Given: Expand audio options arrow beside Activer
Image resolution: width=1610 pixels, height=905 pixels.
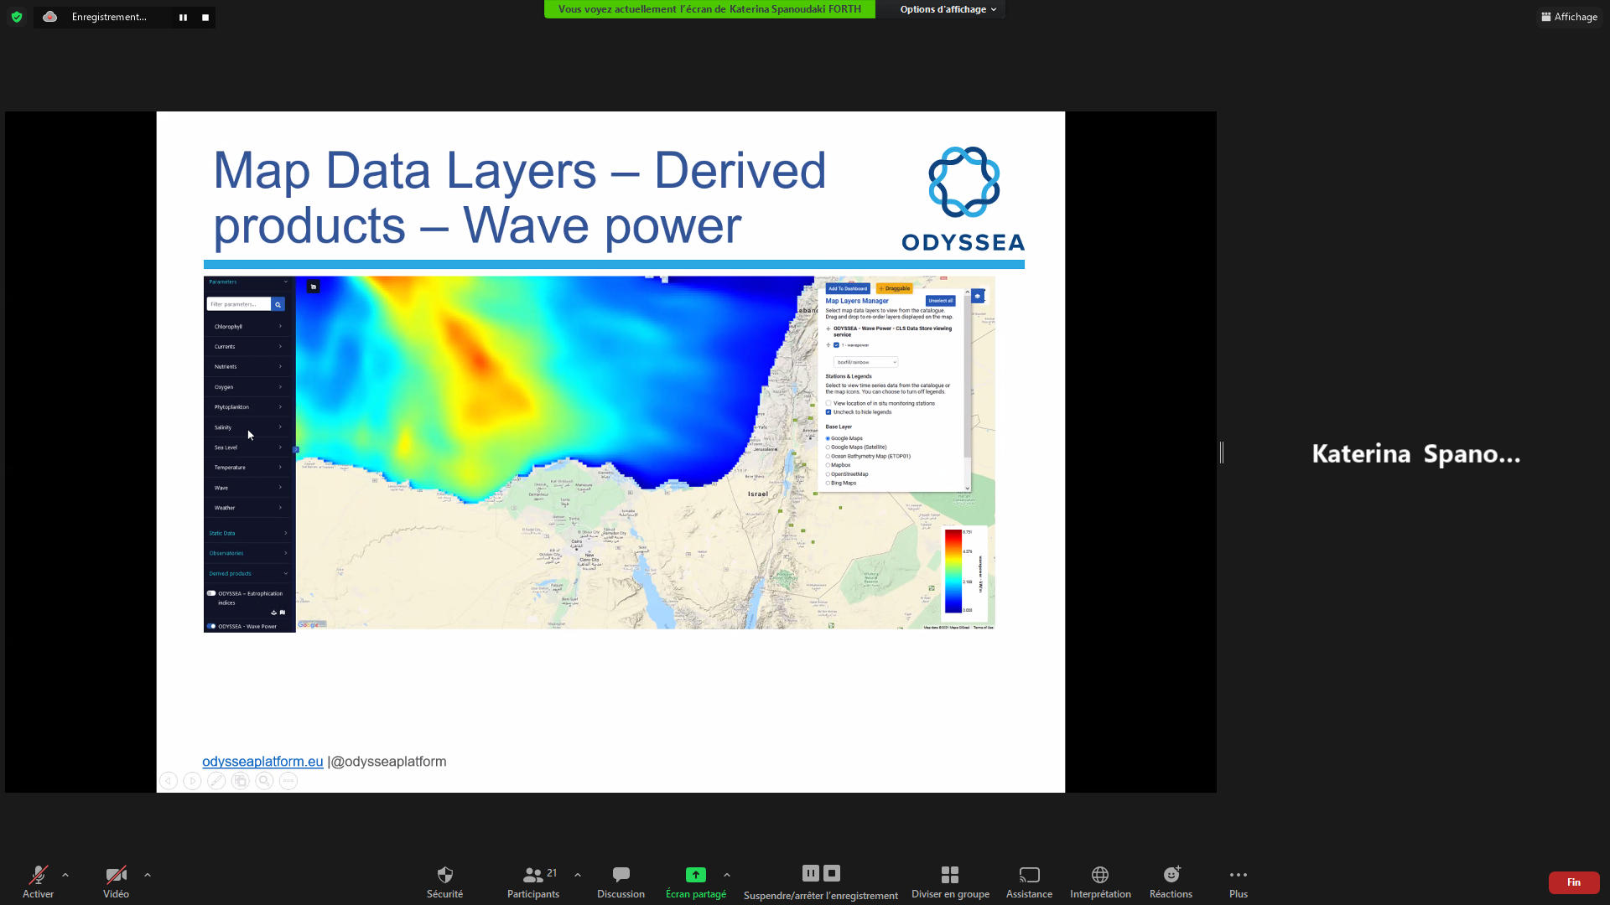Looking at the screenshot, I should coord(65,875).
